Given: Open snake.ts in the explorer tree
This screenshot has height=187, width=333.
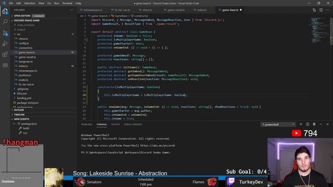Looking at the screenshot, I should pos(23,80).
